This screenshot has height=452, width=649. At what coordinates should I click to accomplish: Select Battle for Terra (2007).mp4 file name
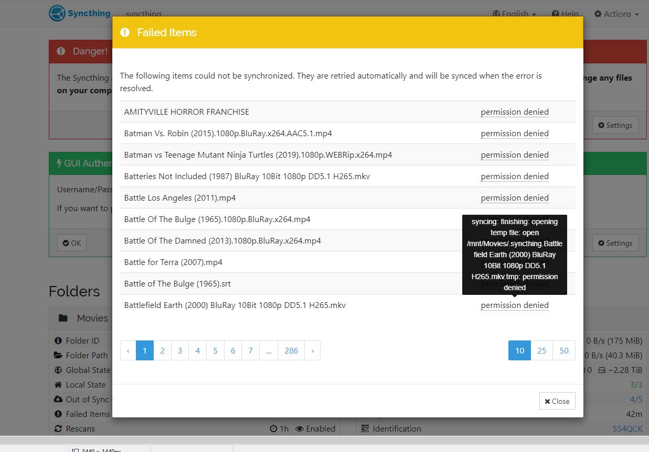coord(173,262)
